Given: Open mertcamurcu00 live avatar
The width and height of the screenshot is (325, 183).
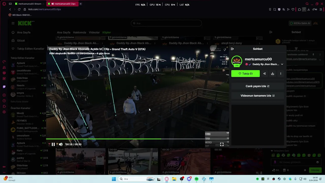Looking at the screenshot, I should point(237,61).
